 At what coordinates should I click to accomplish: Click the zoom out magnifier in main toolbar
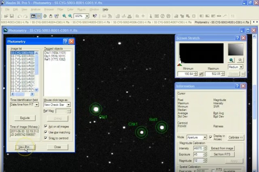[x=70, y=16]
